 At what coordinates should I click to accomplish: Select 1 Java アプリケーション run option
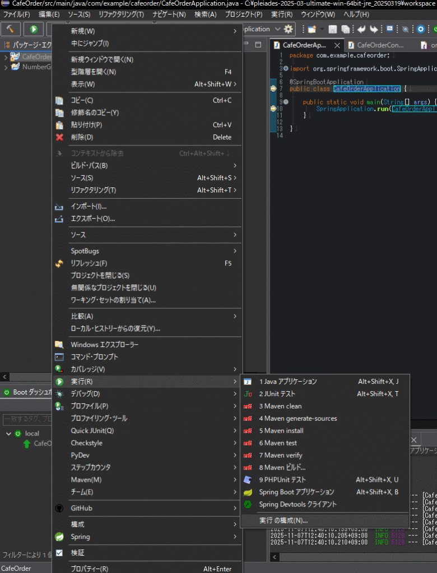(x=288, y=382)
